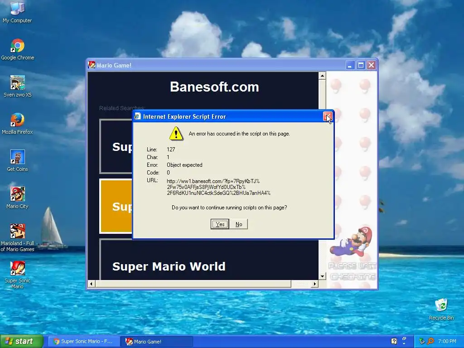Switch to Mario Game! taskbar button
This screenshot has width=464, height=348.
pyautogui.click(x=157, y=342)
